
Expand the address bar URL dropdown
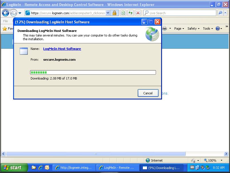[108, 13]
